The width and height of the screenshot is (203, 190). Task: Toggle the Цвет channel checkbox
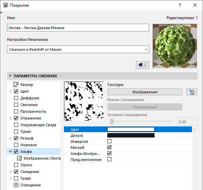16,91
